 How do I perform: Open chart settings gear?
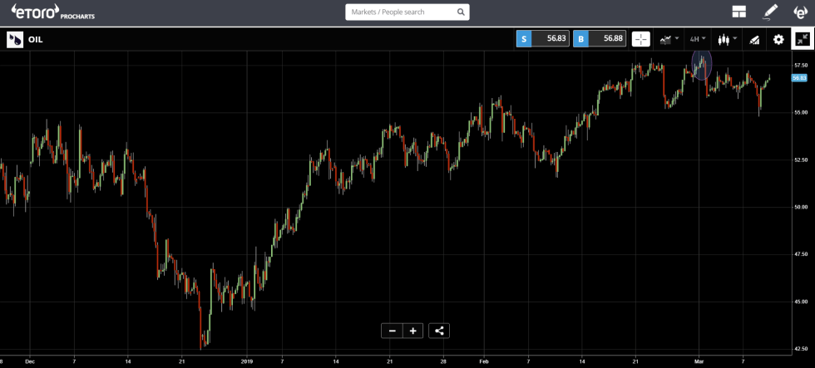click(778, 39)
